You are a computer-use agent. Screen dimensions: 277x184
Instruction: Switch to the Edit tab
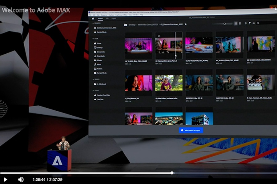tap(107, 18)
